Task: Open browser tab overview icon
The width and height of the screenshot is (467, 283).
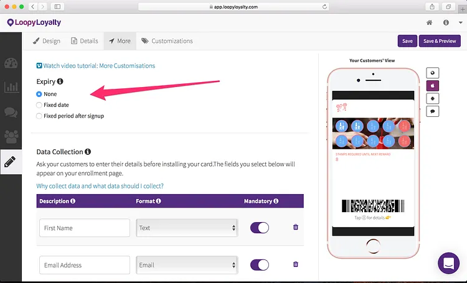Action: pos(448,7)
